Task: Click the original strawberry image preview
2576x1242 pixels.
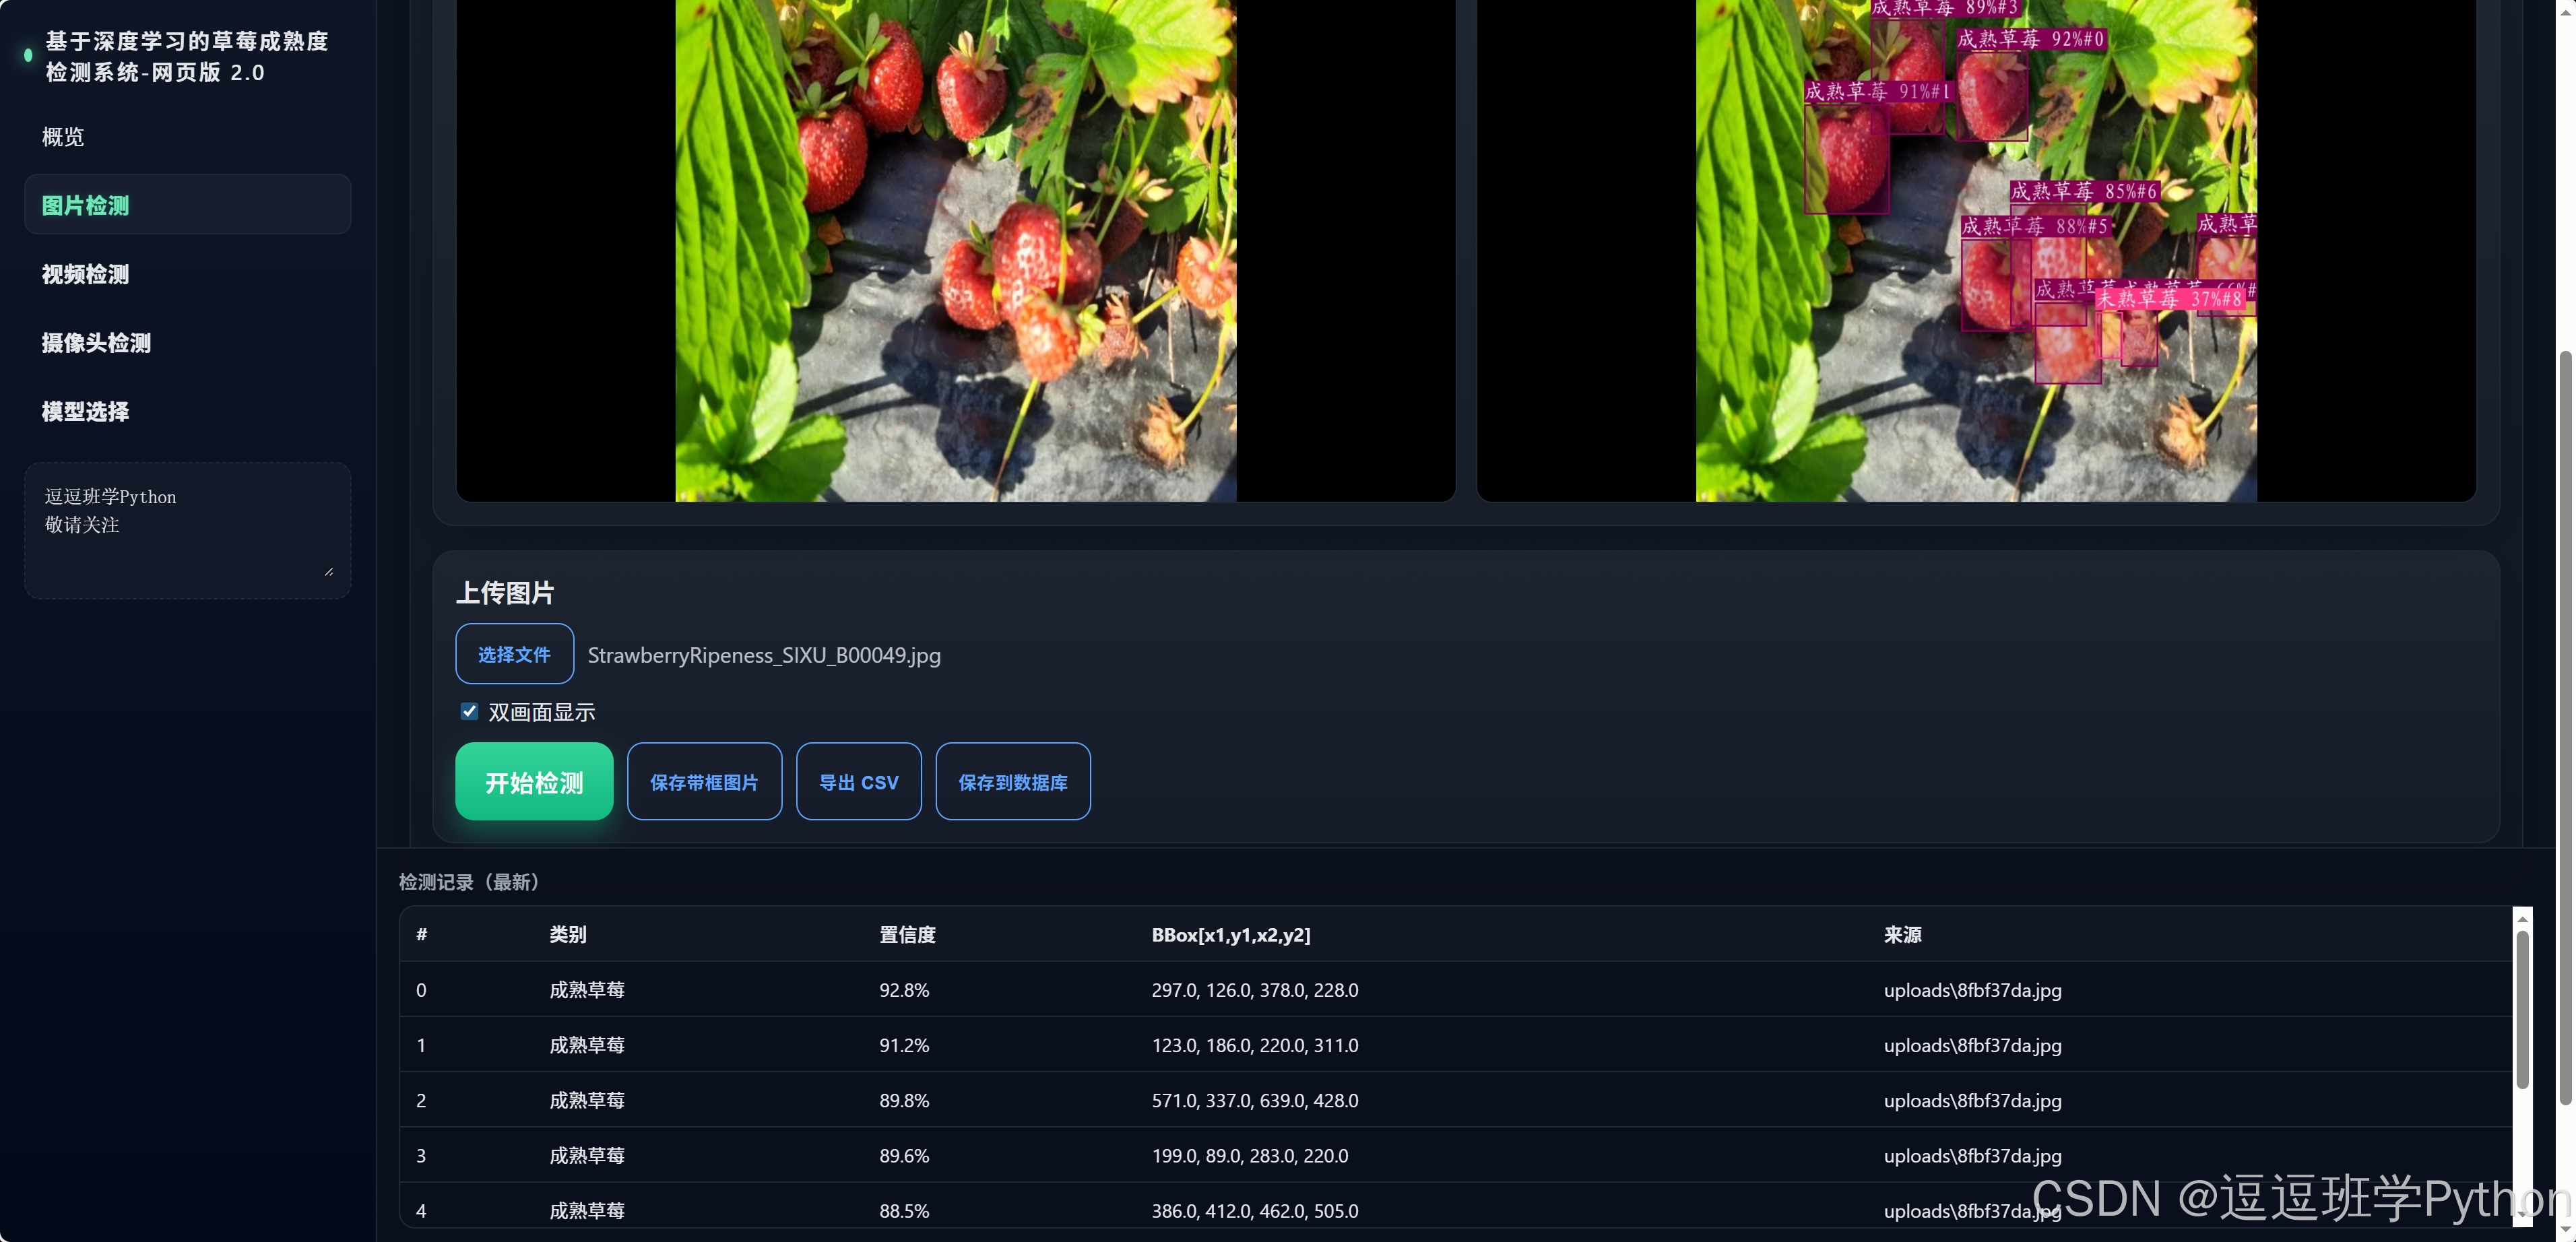Action: [955, 250]
